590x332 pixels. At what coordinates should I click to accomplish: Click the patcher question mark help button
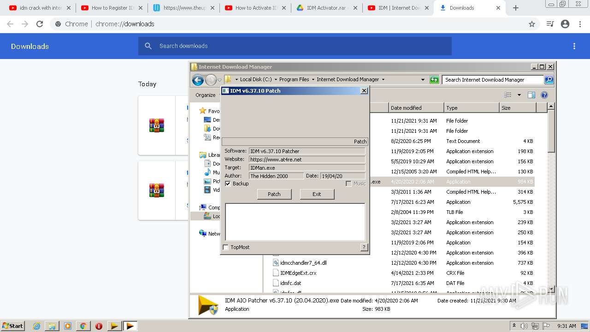click(364, 247)
